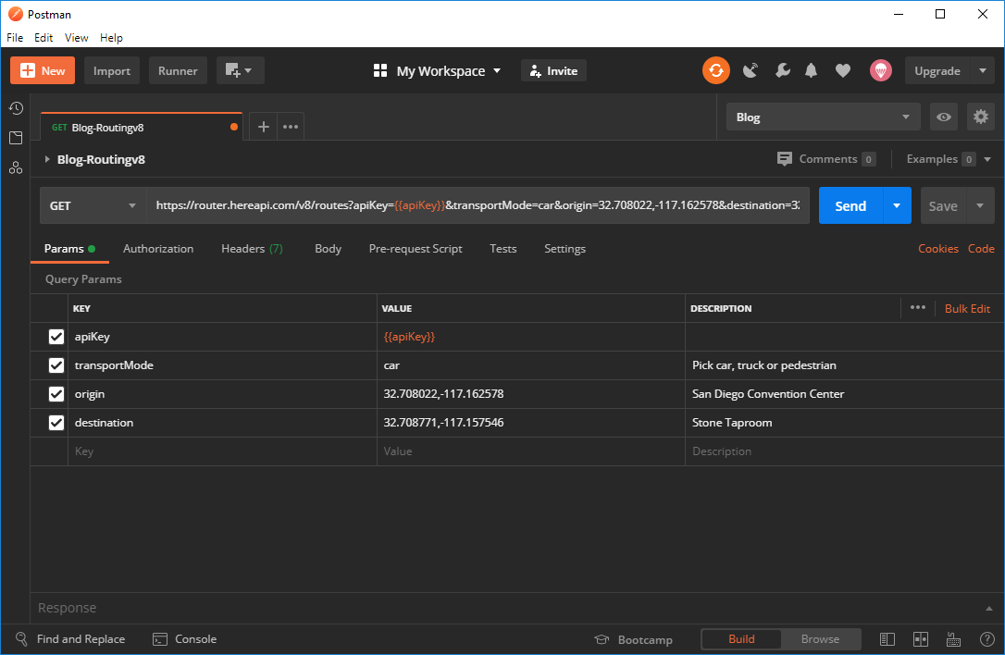Open the Collections sidebar icon
The height and width of the screenshot is (655, 1005).
point(16,138)
